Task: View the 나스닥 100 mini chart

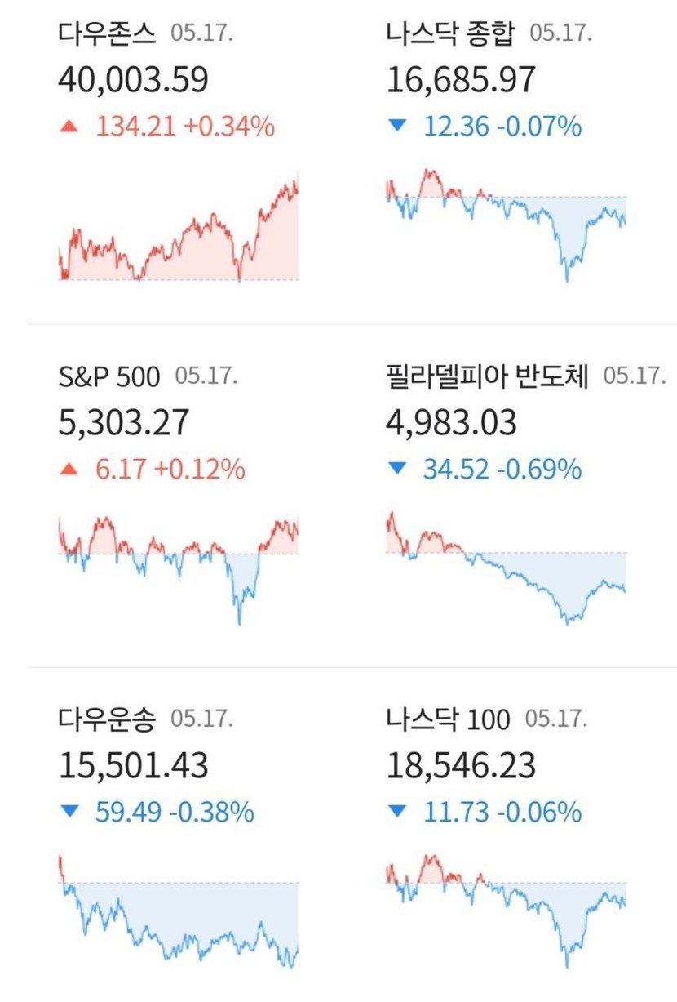Action: pyautogui.click(x=506, y=911)
